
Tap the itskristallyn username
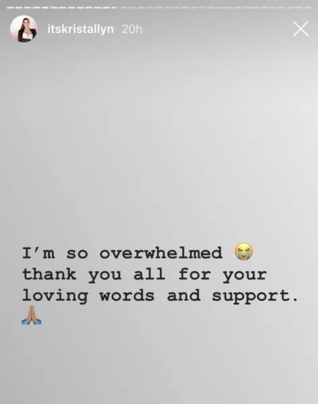pyautogui.click(x=80, y=29)
